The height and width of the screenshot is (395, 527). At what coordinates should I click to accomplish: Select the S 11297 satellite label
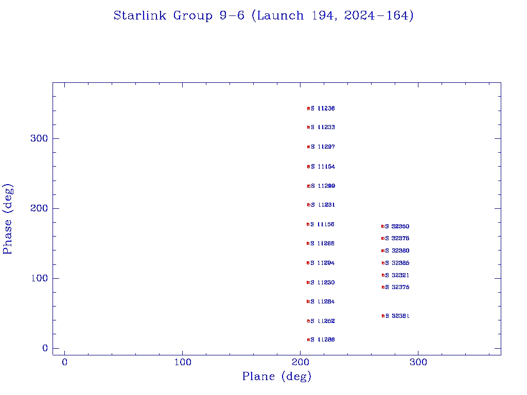coord(323,147)
